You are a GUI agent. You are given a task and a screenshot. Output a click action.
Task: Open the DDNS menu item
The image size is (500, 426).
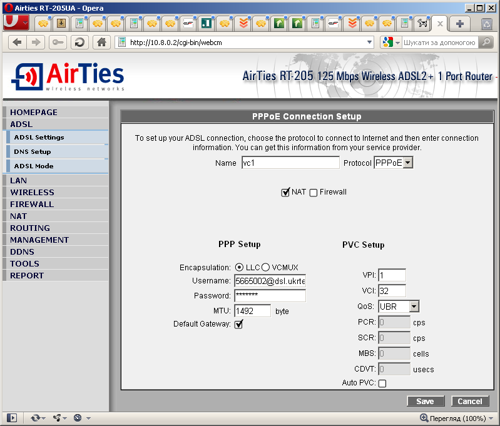(x=56, y=251)
